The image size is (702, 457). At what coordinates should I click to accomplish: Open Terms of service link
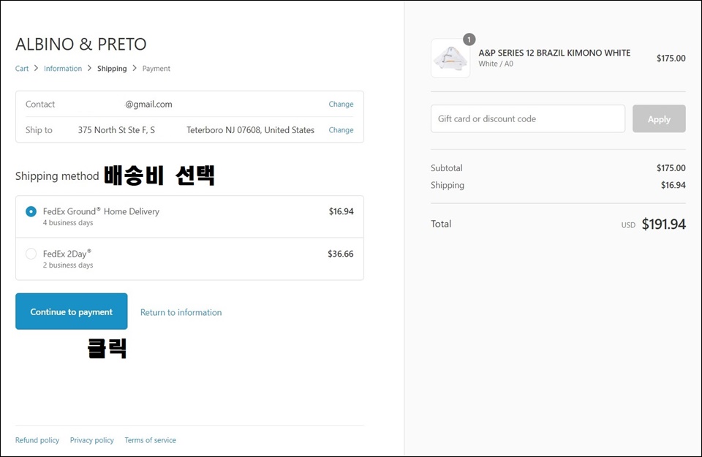click(x=150, y=440)
